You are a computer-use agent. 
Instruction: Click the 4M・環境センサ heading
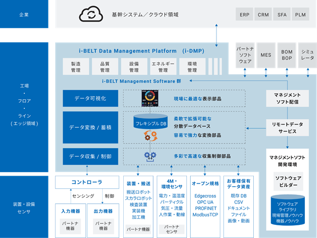tap(172, 184)
